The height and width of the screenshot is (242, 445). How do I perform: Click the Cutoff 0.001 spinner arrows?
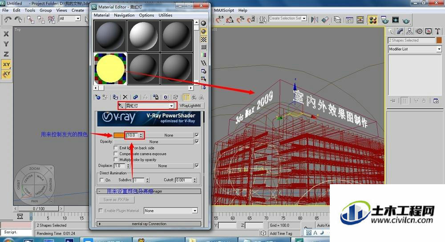194,180
